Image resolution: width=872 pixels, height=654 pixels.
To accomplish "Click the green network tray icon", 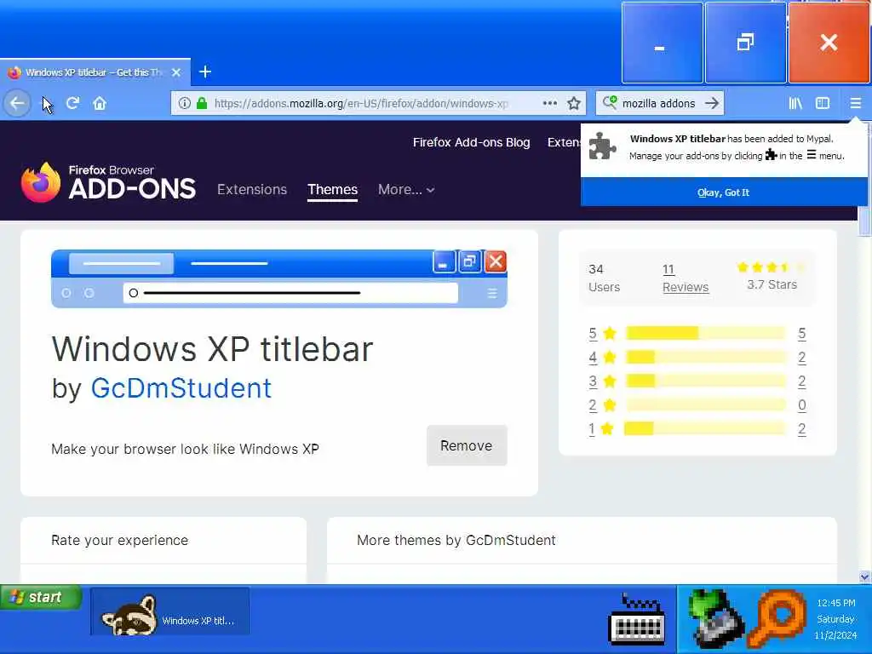I will [x=715, y=618].
